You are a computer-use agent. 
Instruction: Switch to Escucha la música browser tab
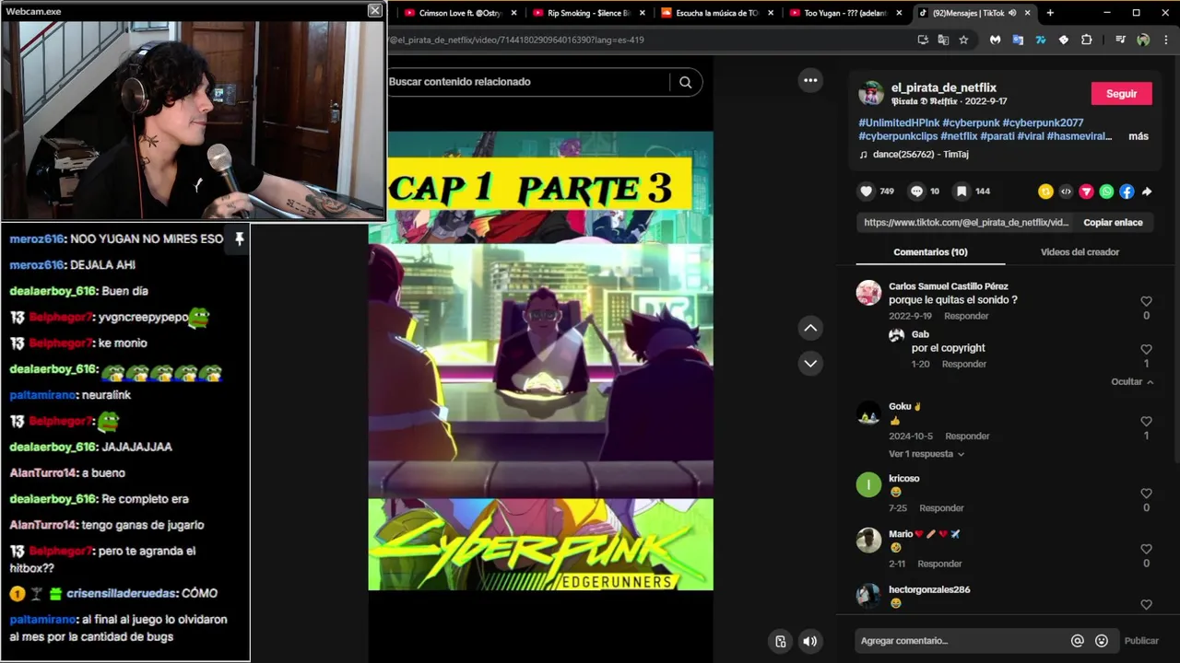click(x=718, y=13)
